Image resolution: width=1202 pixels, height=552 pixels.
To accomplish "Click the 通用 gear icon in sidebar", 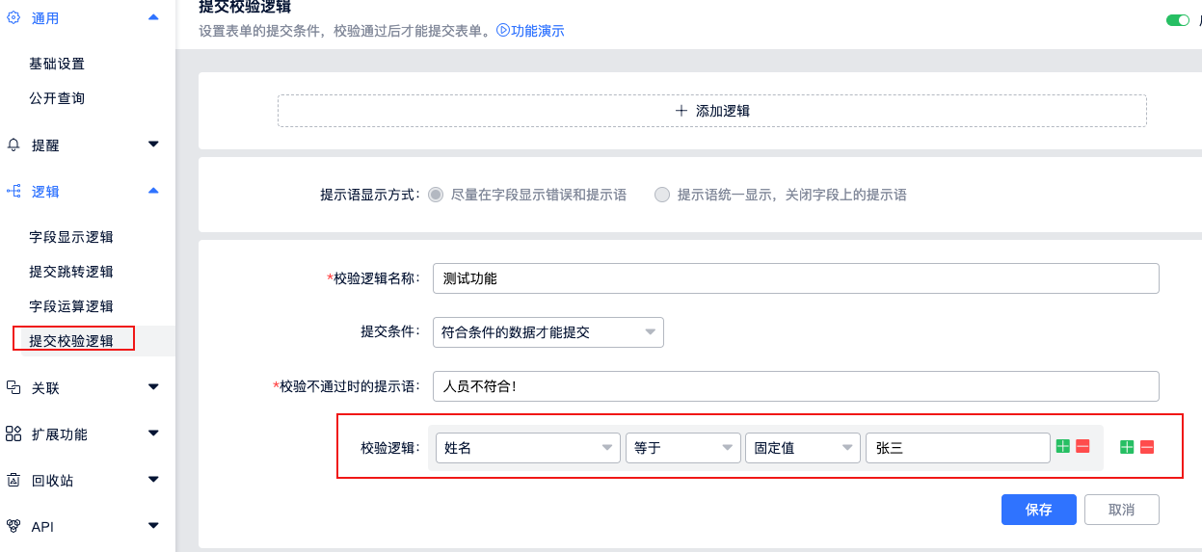I will [x=13, y=17].
